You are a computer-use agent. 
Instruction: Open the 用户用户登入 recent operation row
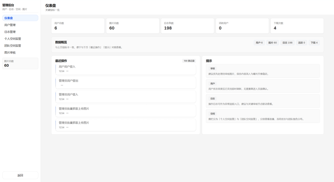pyautogui.click(x=126, y=69)
